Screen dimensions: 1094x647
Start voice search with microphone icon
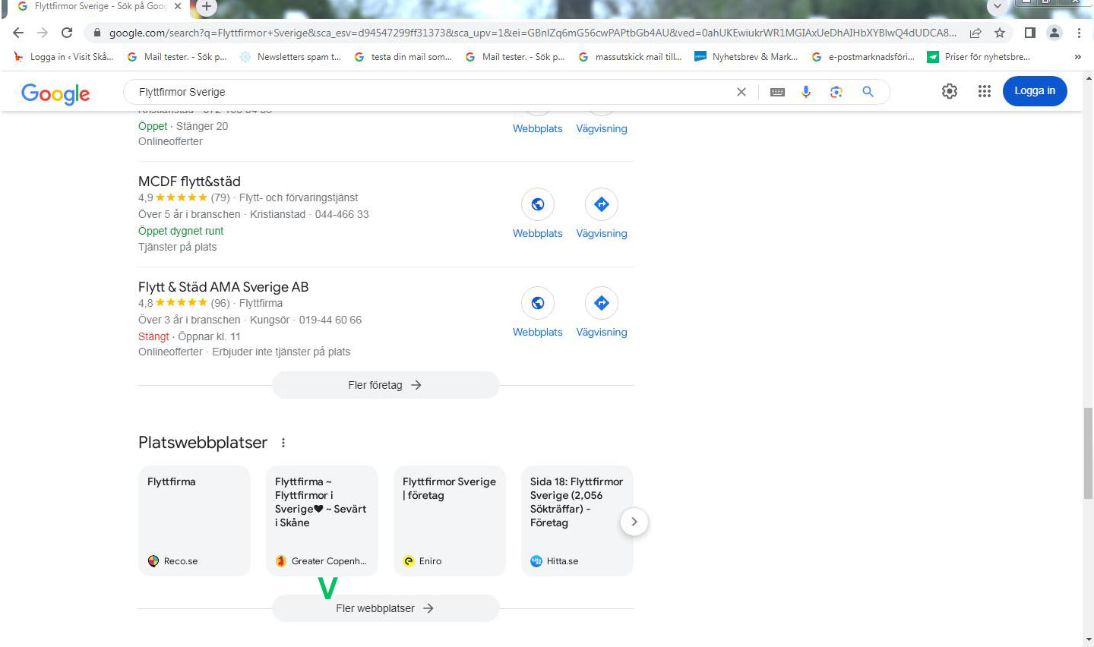pyautogui.click(x=806, y=92)
